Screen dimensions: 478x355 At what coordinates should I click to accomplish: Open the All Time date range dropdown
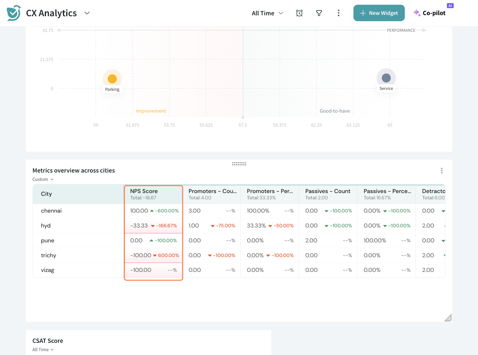[x=267, y=13]
